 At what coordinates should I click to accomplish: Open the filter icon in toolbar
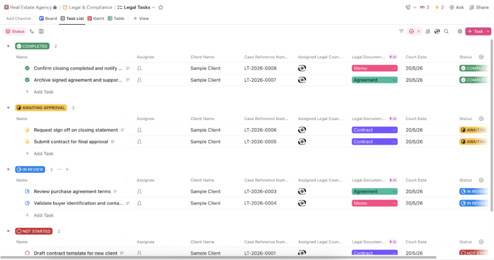[402, 31]
